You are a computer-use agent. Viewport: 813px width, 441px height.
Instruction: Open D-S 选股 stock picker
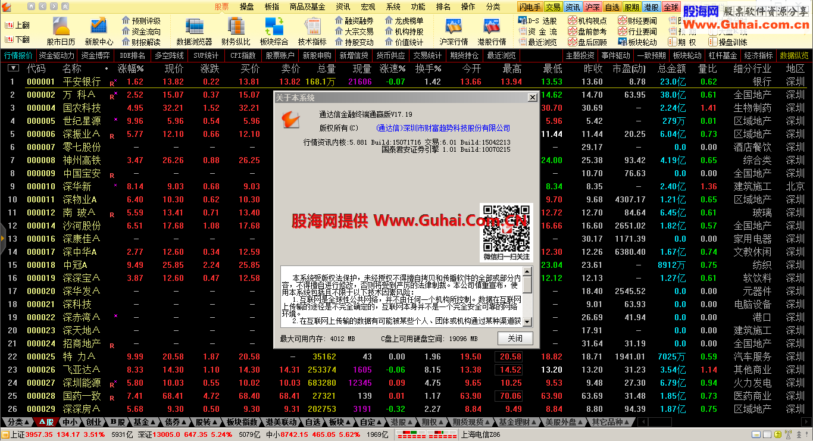click(x=538, y=21)
